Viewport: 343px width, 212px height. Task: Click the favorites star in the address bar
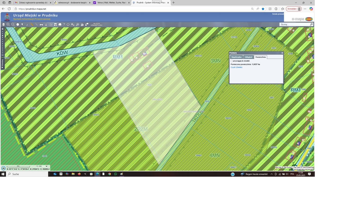pos(263,9)
